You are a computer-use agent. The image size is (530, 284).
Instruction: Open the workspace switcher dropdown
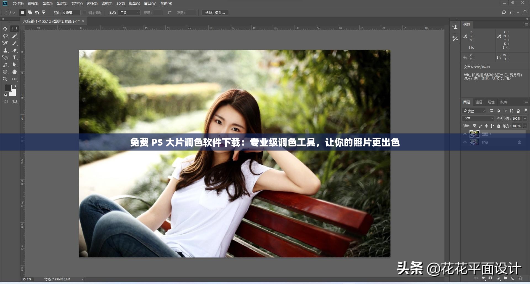click(514, 12)
